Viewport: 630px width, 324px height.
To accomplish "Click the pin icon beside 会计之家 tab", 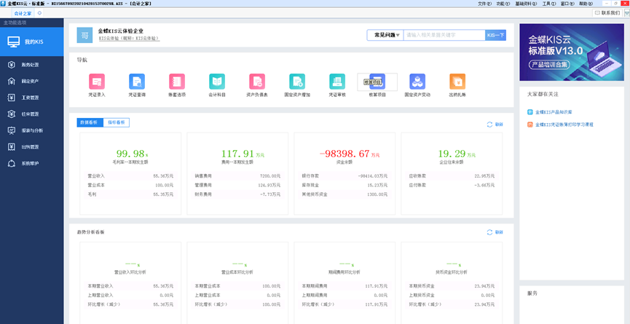I will (39, 13).
